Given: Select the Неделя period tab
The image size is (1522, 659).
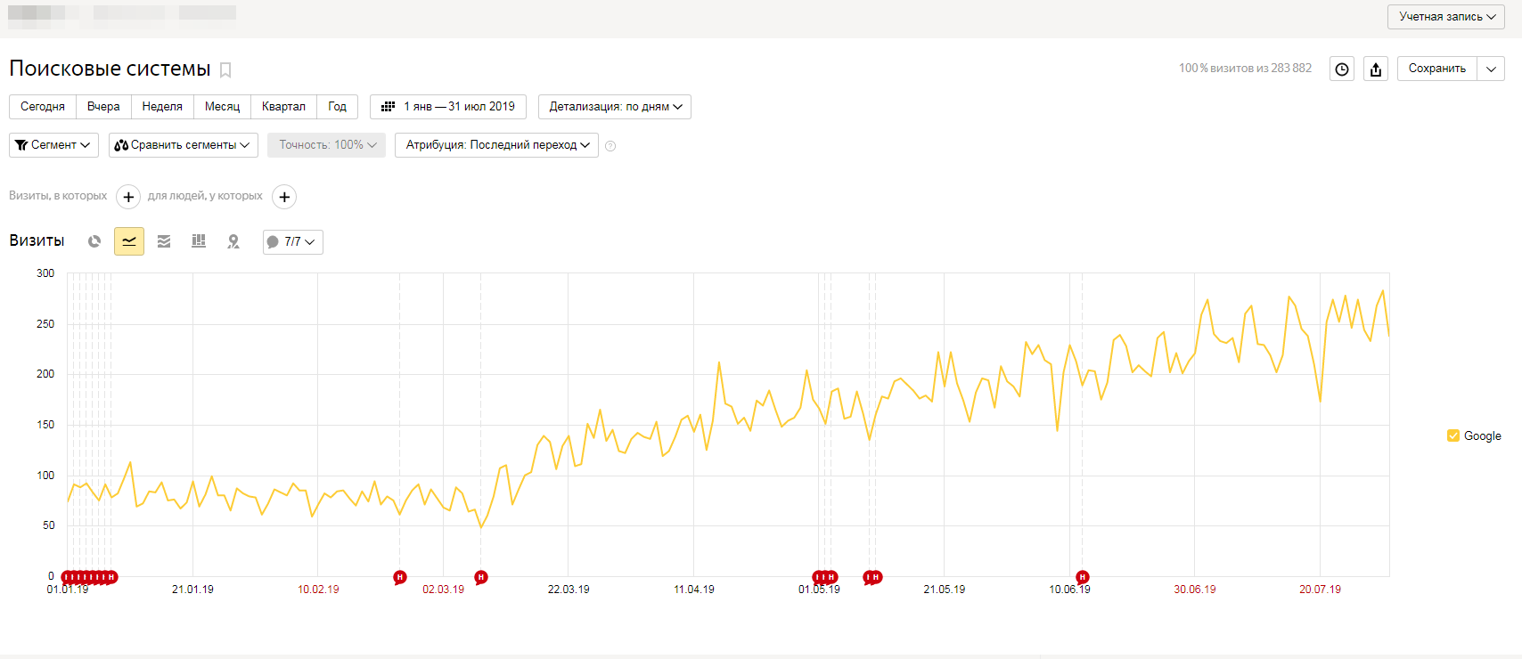Looking at the screenshot, I should pyautogui.click(x=162, y=107).
